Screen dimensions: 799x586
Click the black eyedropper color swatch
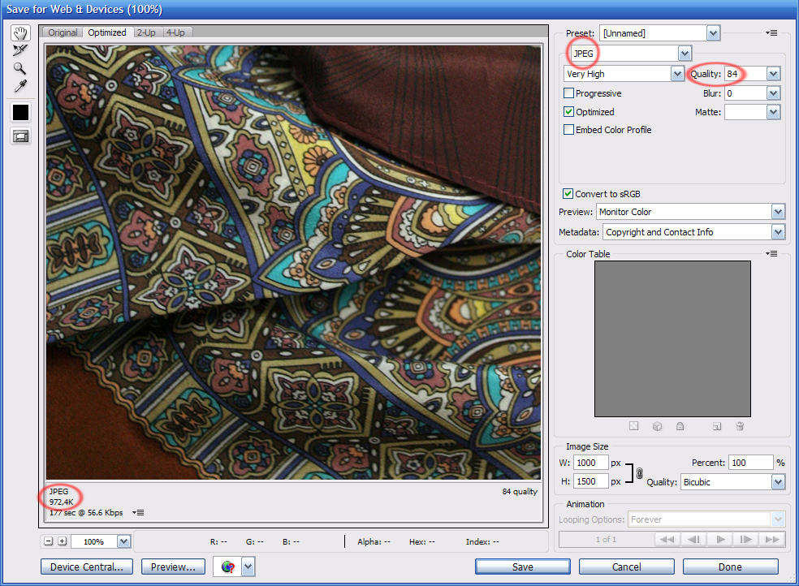coord(20,112)
